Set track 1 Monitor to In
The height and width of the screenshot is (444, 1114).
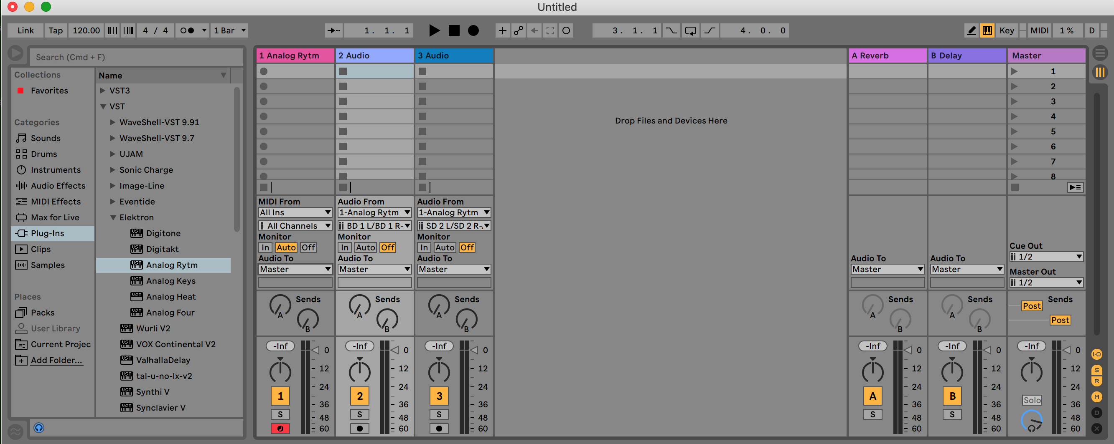point(265,248)
